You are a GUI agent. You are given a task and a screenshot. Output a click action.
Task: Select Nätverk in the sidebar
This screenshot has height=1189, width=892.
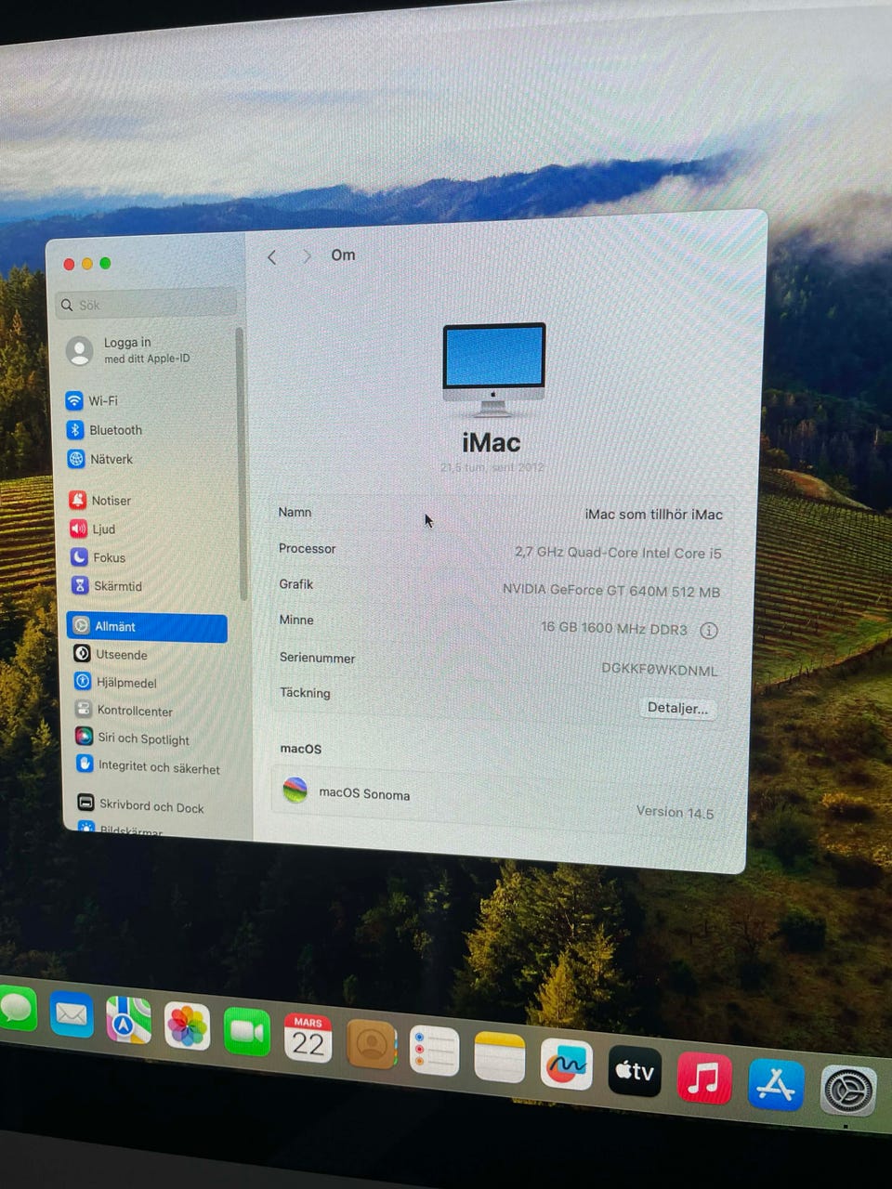(100, 459)
